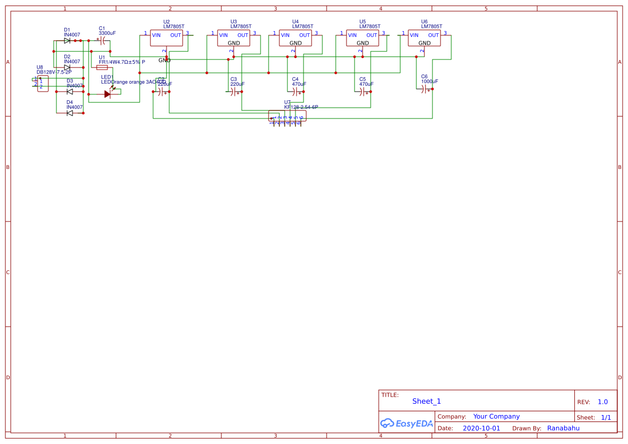The width and height of the screenshot is (628, 444).
Task: Click the GND net label near U2
Action: pos(164,60)
